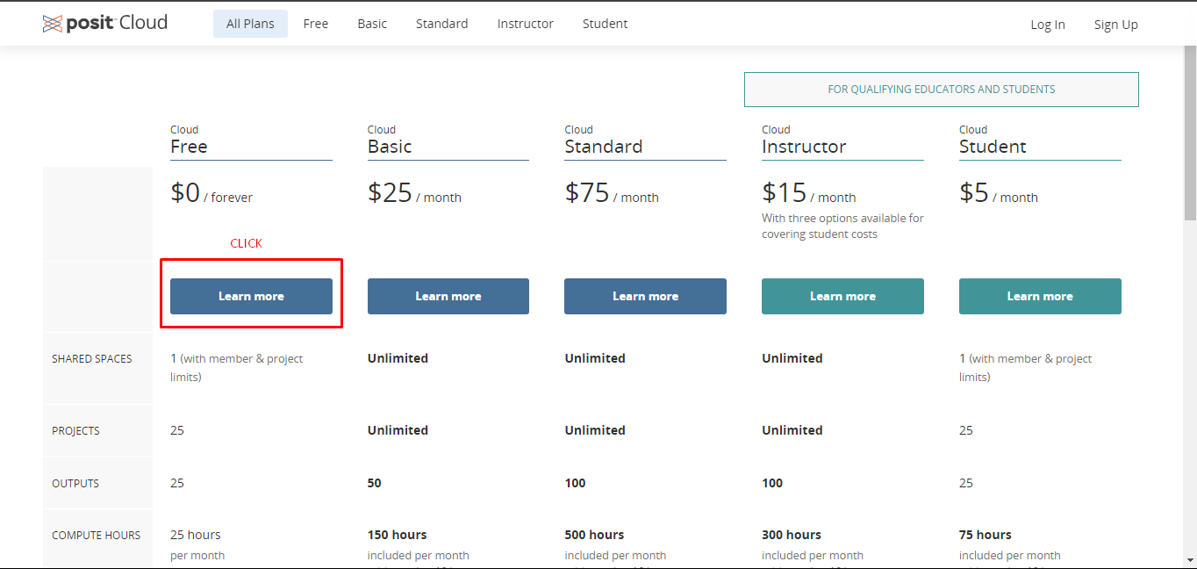Click the $25 / month price
Image resolution: width=1197 pixels, height=569 pixels.
point(414,193)
